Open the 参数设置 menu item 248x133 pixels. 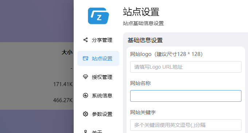pyautogui.click(x=98, y=114)
